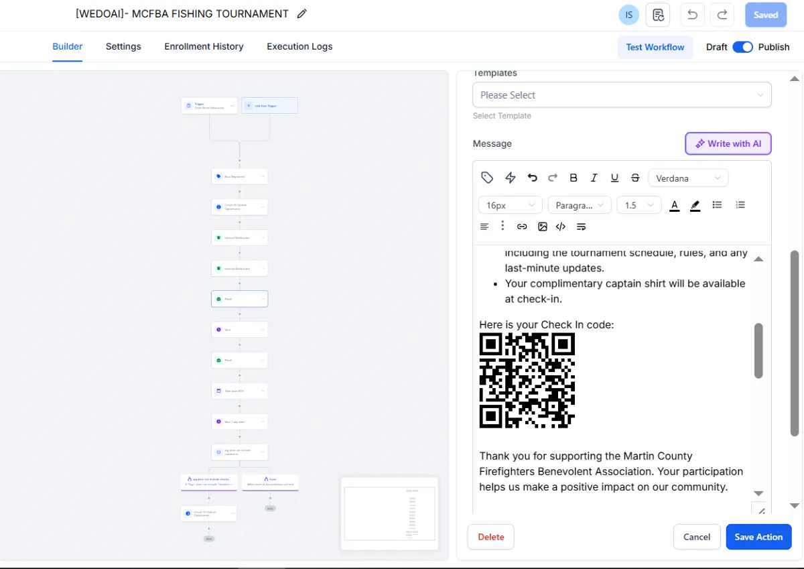Select the Wait 7 day after node
This screenshot has width=804, height=569.
pos(239,422)
